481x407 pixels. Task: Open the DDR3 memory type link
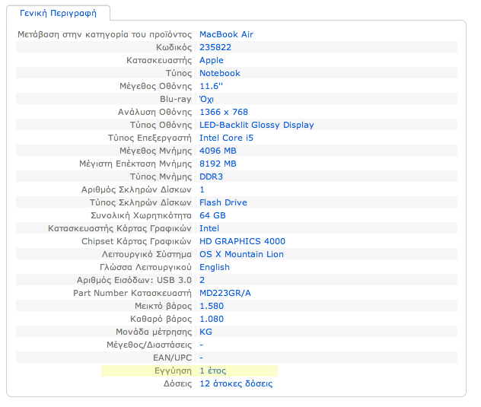(x=211, y=176)
